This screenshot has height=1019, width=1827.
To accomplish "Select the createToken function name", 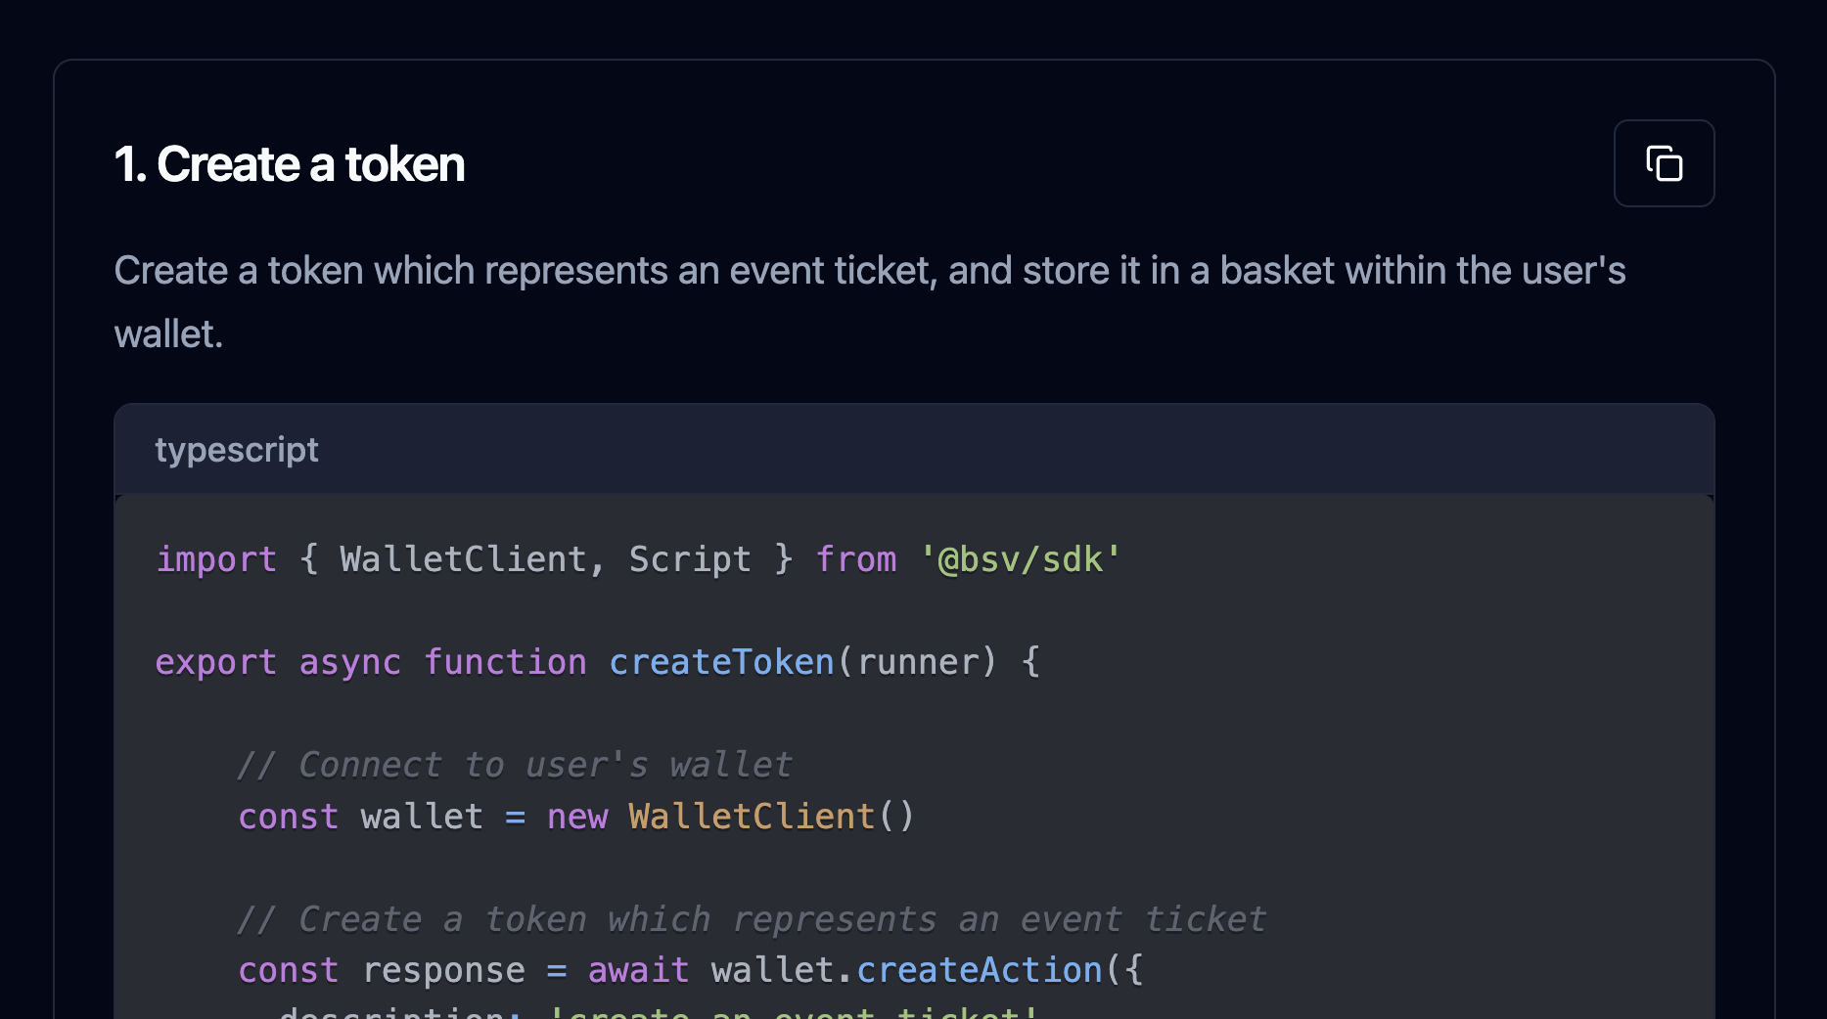I will pyautogui.click(x=721, y=661).
